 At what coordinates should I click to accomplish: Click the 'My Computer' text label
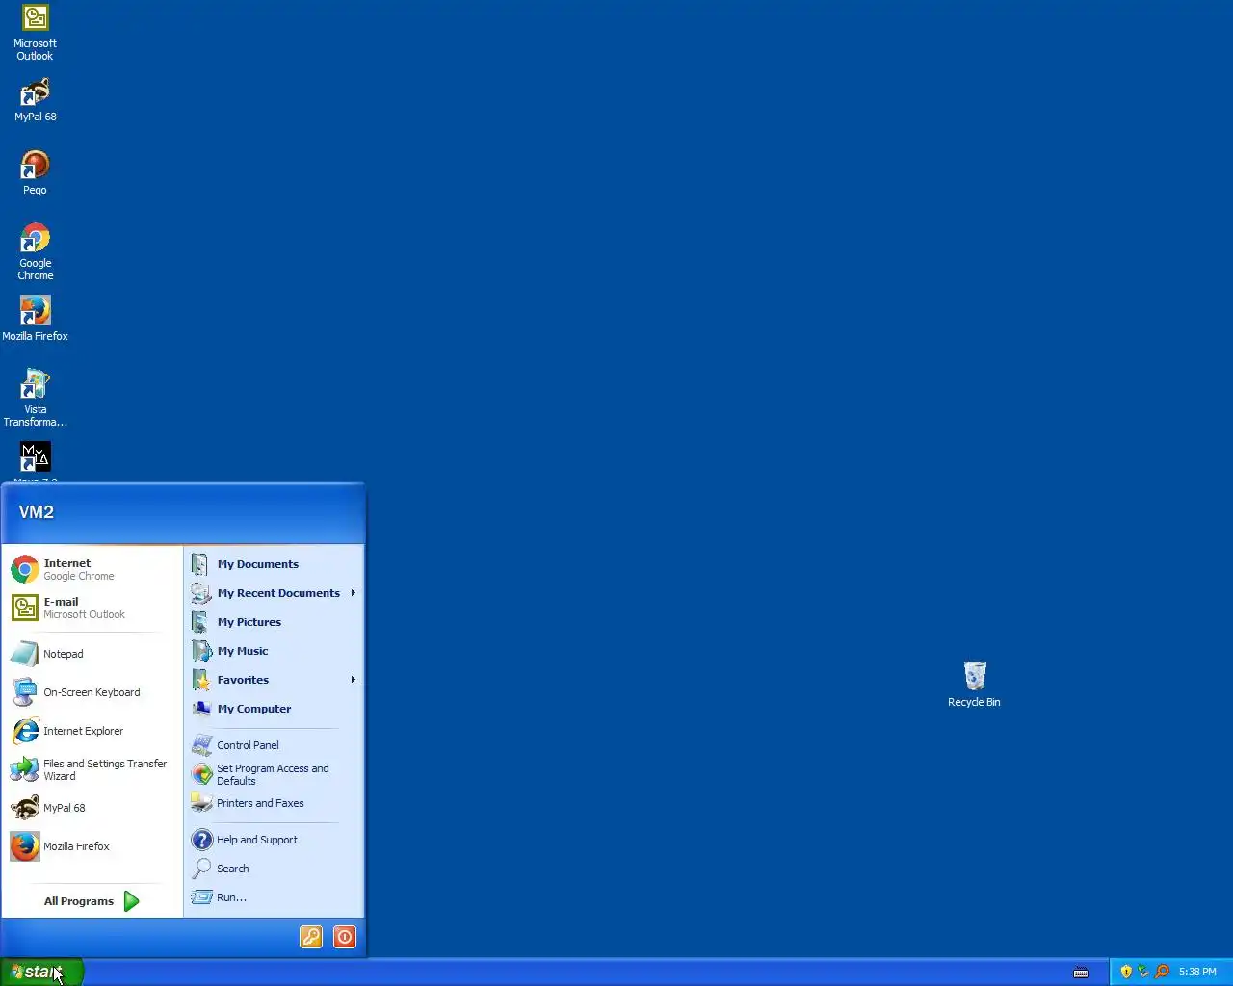click(x=254, y=709)
